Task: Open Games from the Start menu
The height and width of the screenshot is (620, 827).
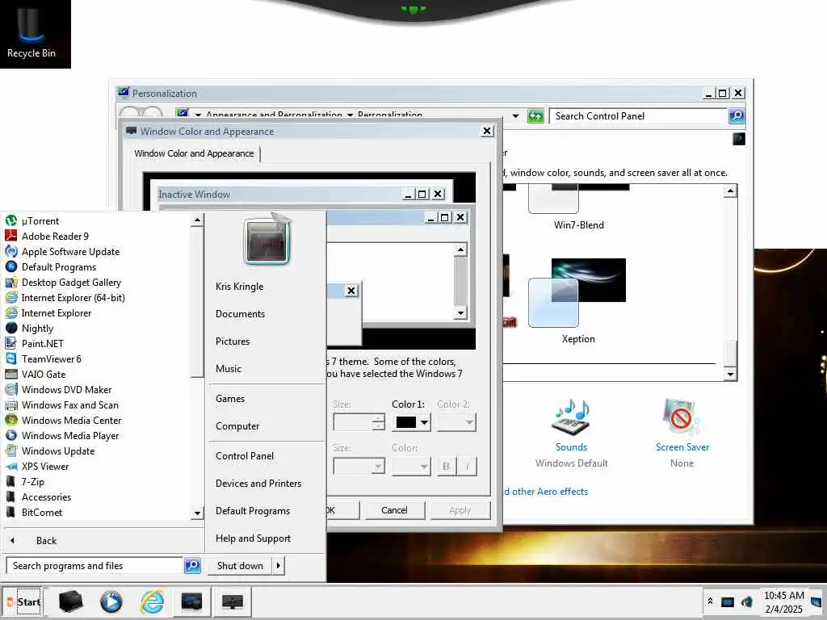Action: pyautogui.click(x=230, y=399)
